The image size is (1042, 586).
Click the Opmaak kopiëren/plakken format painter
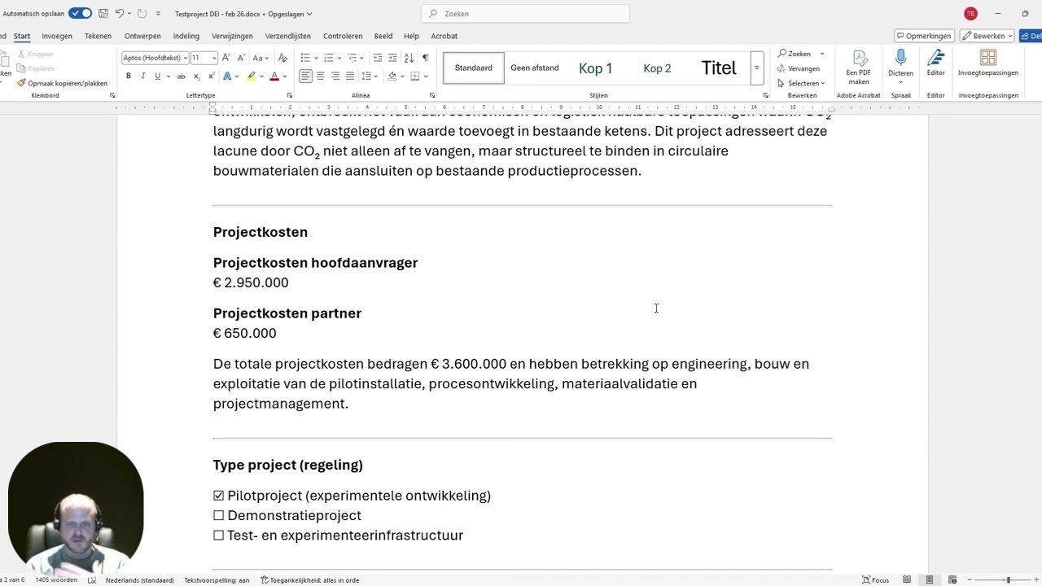click(x=62, y=83)
